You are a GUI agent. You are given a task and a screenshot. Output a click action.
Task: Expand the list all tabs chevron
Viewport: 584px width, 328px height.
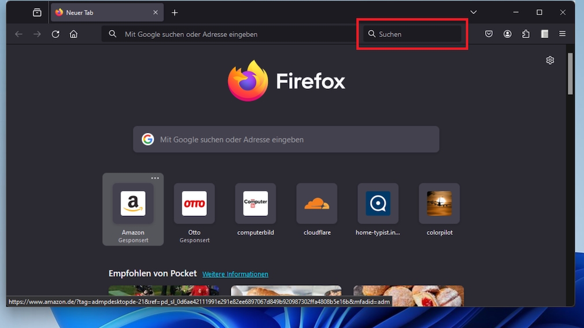point(474,12)
